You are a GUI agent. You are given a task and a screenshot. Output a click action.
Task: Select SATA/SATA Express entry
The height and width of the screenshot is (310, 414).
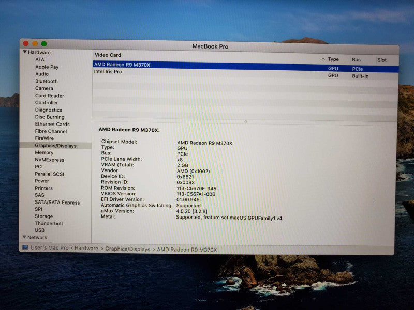click(x=57, y=202)
